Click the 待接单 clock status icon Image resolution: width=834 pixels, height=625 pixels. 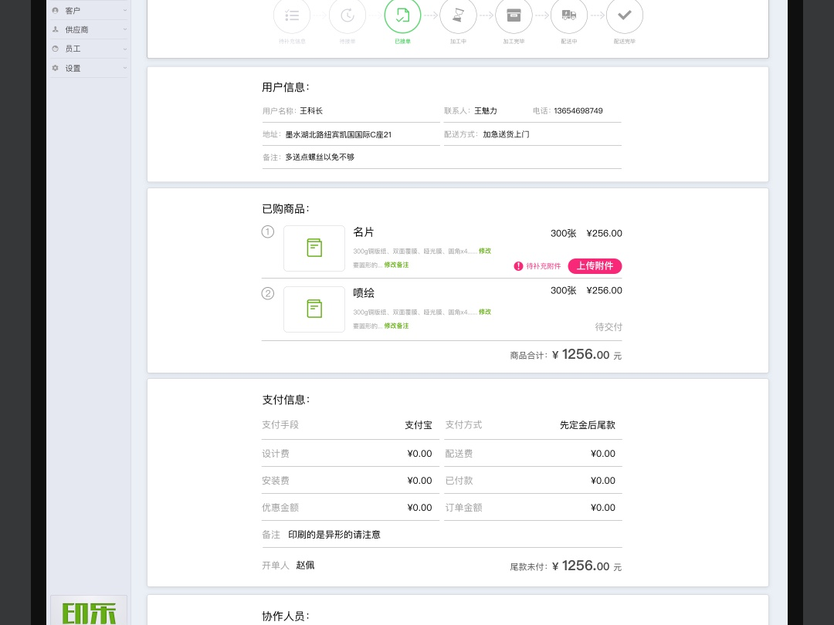pos(347,15)
